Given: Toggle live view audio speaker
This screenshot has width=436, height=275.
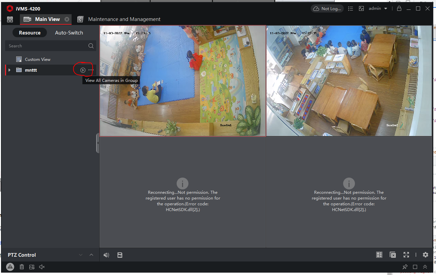Looking at the screenshot, I should click(x=106, y=255).
